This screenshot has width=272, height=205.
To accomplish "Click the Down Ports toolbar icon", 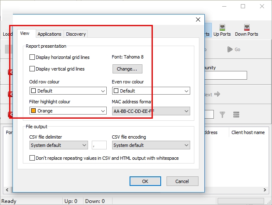I will [x=247, y=27].
